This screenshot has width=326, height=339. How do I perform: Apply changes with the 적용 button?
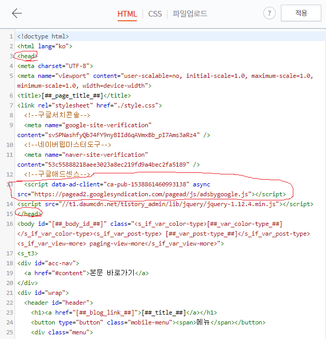point(301,13)
